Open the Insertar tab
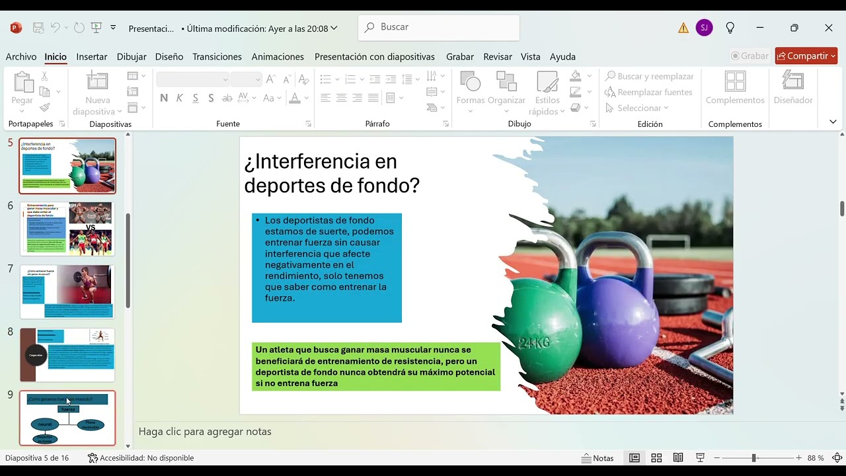The height and width of the screenshot is (476, 846). pyautogui.click(x=92, y=57)
